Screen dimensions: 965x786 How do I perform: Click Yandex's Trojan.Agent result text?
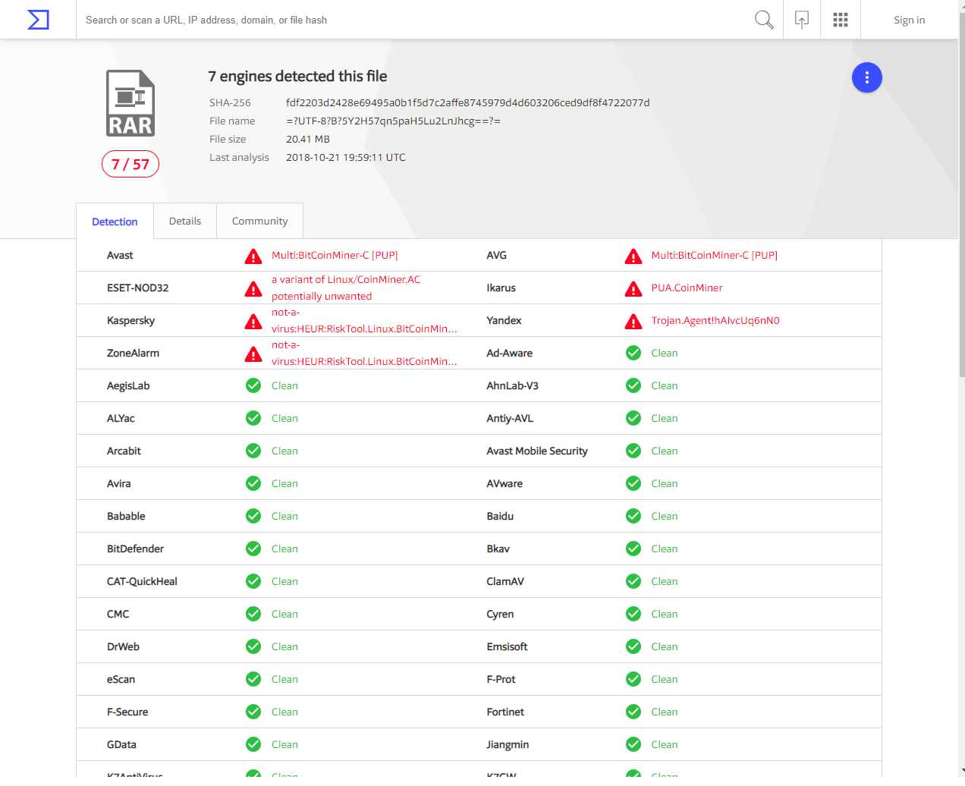tap(715, 321)
